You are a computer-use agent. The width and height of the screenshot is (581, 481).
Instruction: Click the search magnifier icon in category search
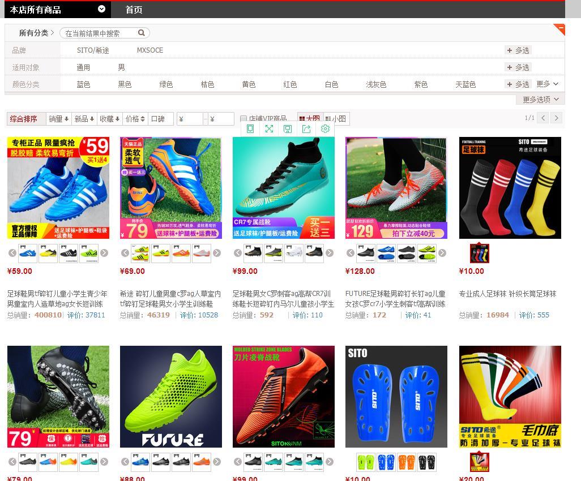(142, 33)
